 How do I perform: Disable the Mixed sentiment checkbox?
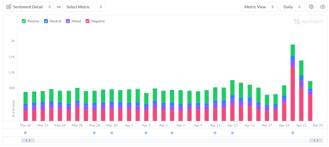(68, 21)
